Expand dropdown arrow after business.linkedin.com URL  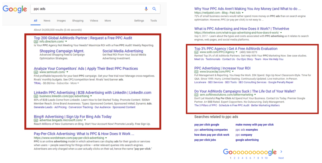click(x=91, y=96)
